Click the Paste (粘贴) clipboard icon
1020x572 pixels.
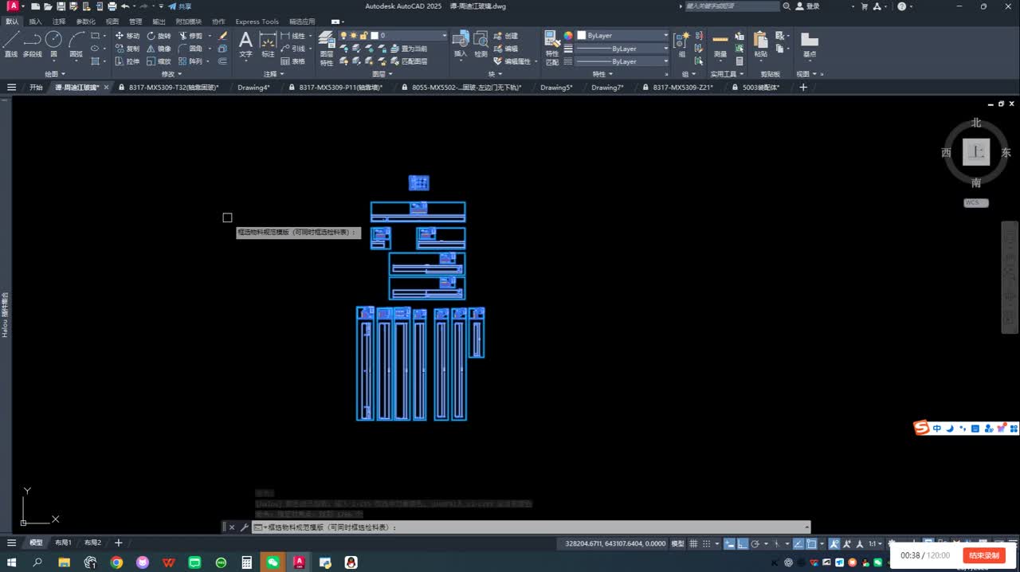[761, 45]
